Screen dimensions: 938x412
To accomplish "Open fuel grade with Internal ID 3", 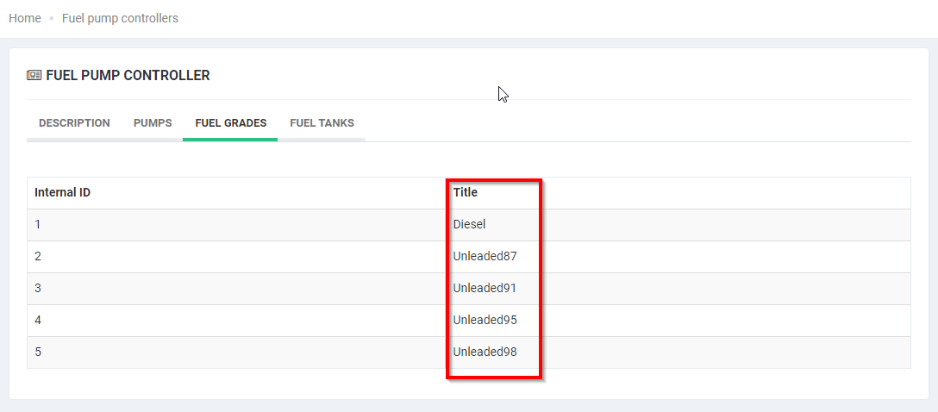I will (38, 288).
